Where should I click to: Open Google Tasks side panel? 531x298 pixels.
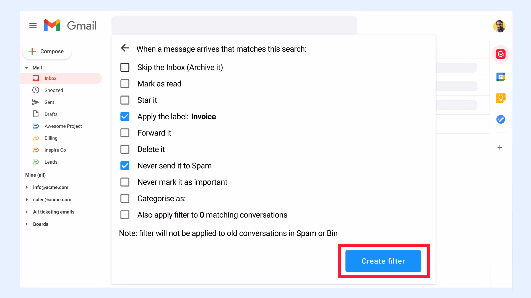[x=501, y=119]
